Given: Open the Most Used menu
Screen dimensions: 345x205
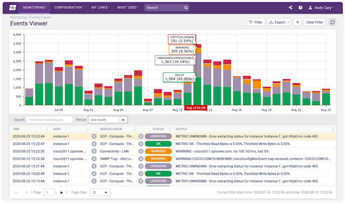Looking at the screenshot, I should (129, 8).
